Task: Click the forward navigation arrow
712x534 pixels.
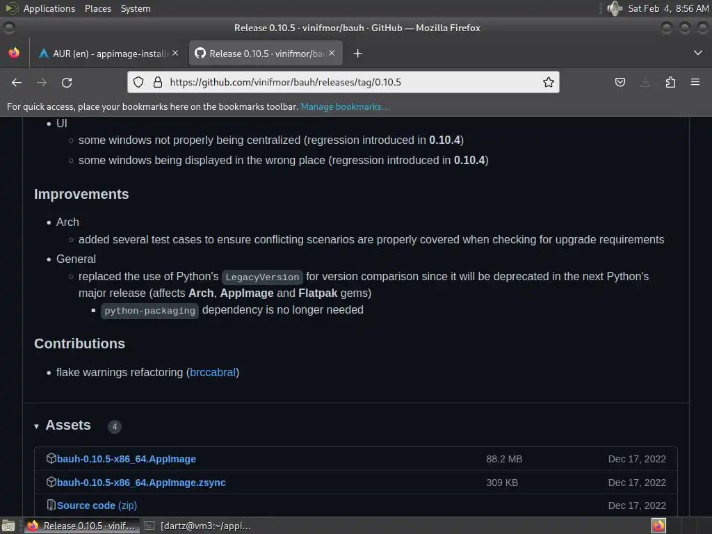Action: pos(42,83)
